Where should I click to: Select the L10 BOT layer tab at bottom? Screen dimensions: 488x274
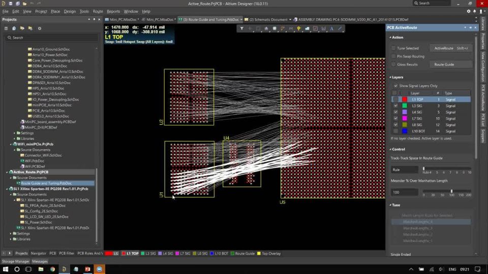click(219, 254)
